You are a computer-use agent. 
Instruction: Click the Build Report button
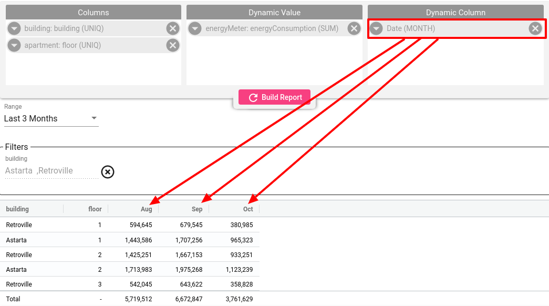tap(274, 97)
